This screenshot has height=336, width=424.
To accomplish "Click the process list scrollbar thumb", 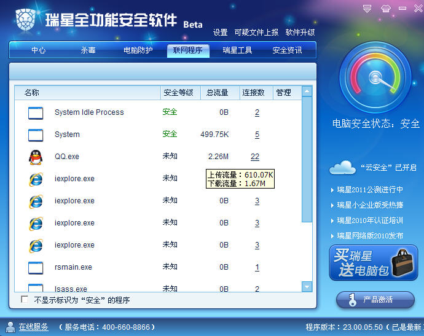I will click(307, 160).
